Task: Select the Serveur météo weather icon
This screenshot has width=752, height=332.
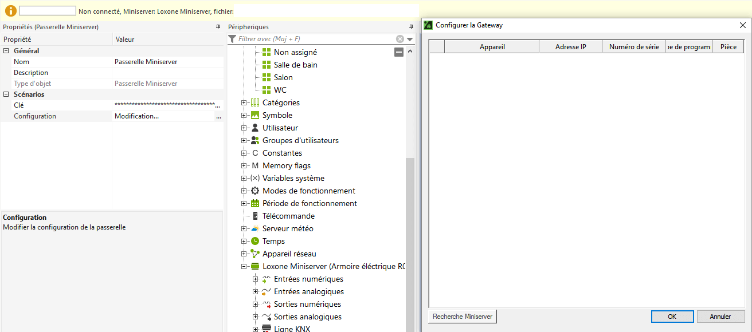Action: [255, 228]
